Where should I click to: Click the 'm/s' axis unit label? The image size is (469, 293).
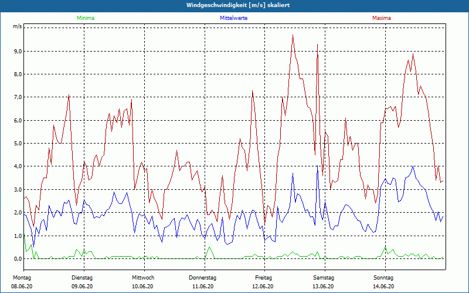(17, 26)
